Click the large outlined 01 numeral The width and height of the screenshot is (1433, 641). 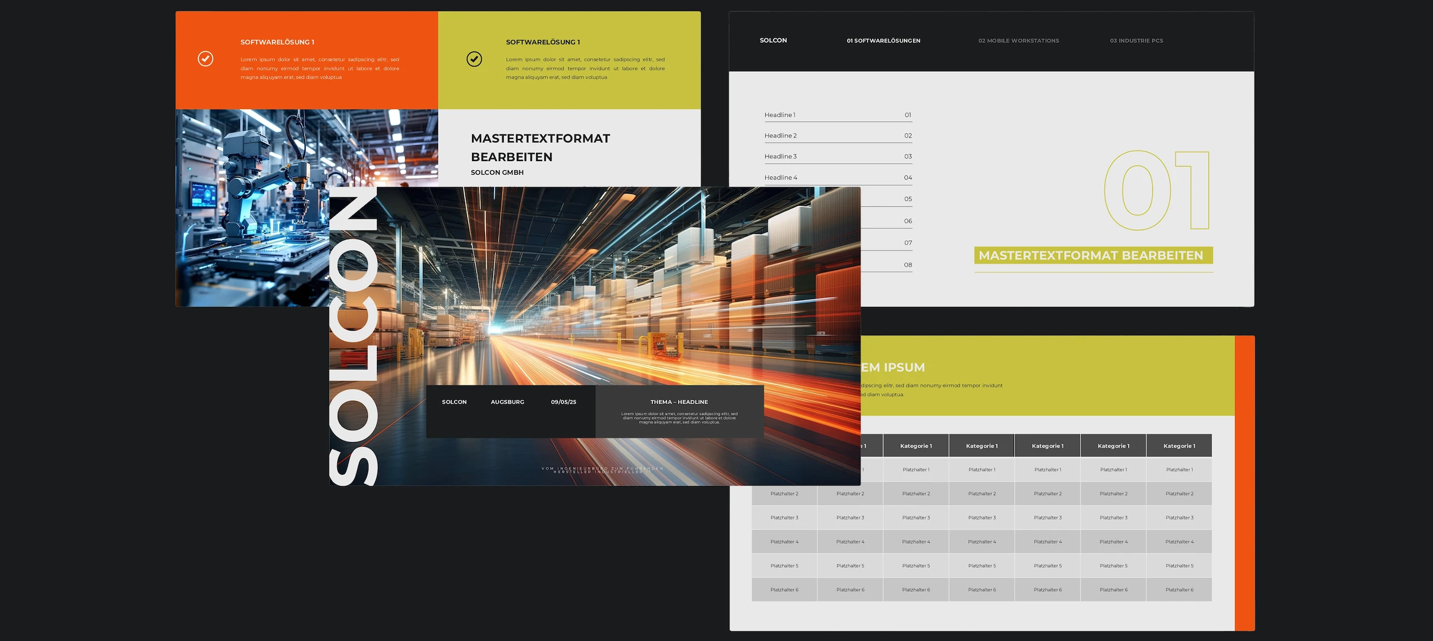[1156, 190]
